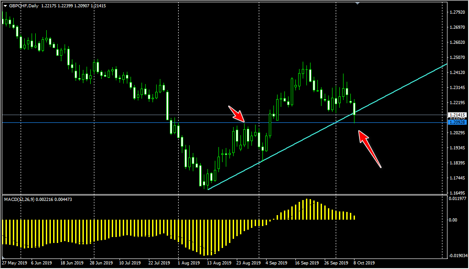Image resolution: width=469 pixels, height=269 pixels.
Task: Select the blue horizontal line at 1.20928
Action: click(224, 122)
